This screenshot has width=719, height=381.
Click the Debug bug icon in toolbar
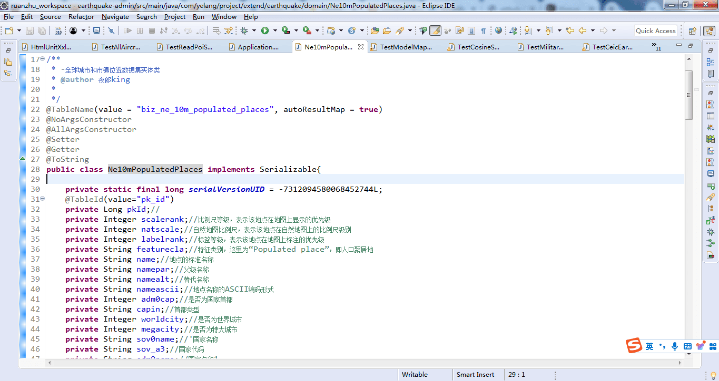244,31
